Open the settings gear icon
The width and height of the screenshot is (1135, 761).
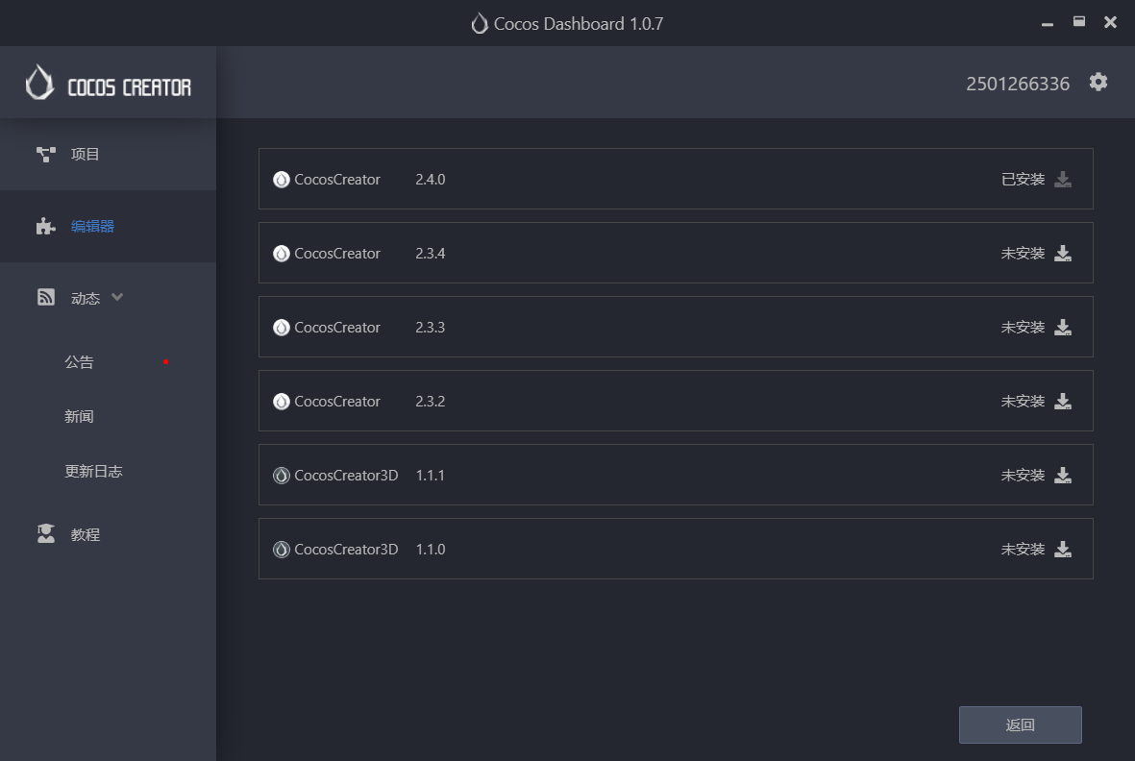(1098, 83)
